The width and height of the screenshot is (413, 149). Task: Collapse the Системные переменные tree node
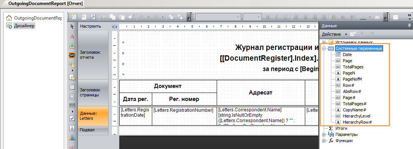(324, 48)
